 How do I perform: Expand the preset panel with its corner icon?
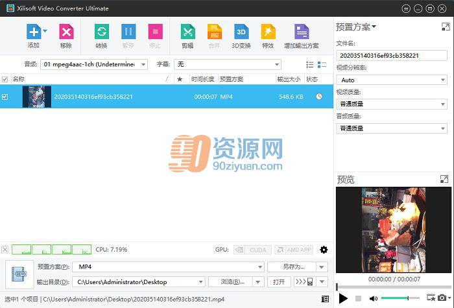pos(446,27)
